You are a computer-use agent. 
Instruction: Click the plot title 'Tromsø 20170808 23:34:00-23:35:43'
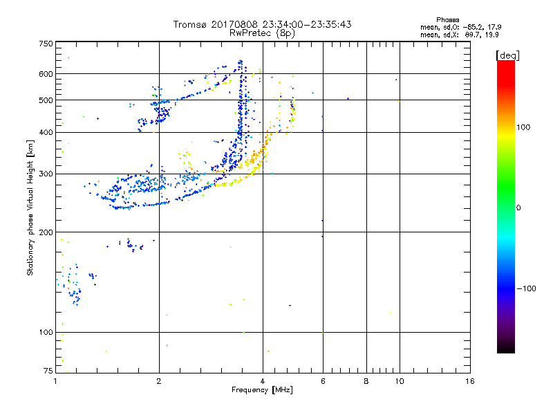[x=262, y=24]
